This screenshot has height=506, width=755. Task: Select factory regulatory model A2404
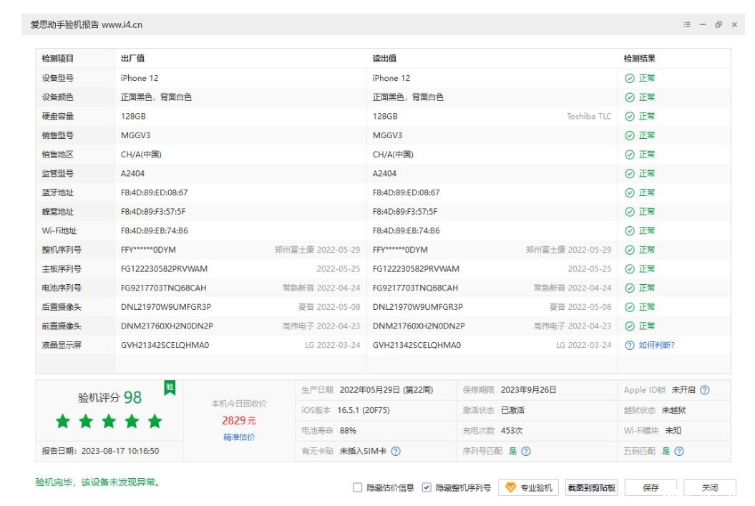coord(132,174)
